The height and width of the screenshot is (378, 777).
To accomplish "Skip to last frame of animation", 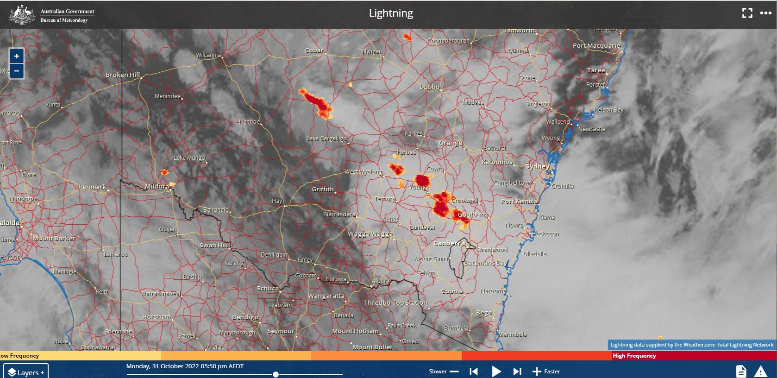I will (517, 371).
